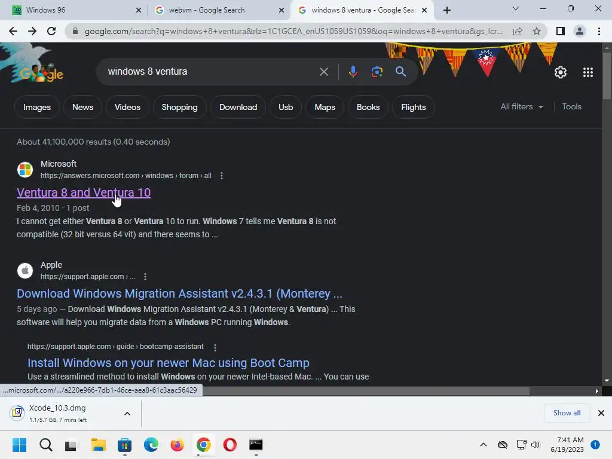
Task: Open Download Windows Migration Assistant link
Action: (179, 293)
